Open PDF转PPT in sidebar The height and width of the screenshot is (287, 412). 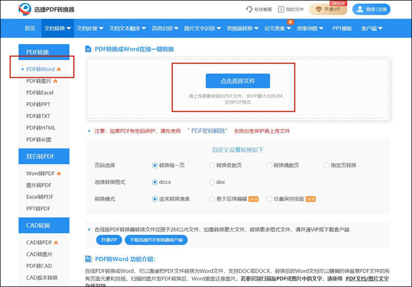pos(38,104)
